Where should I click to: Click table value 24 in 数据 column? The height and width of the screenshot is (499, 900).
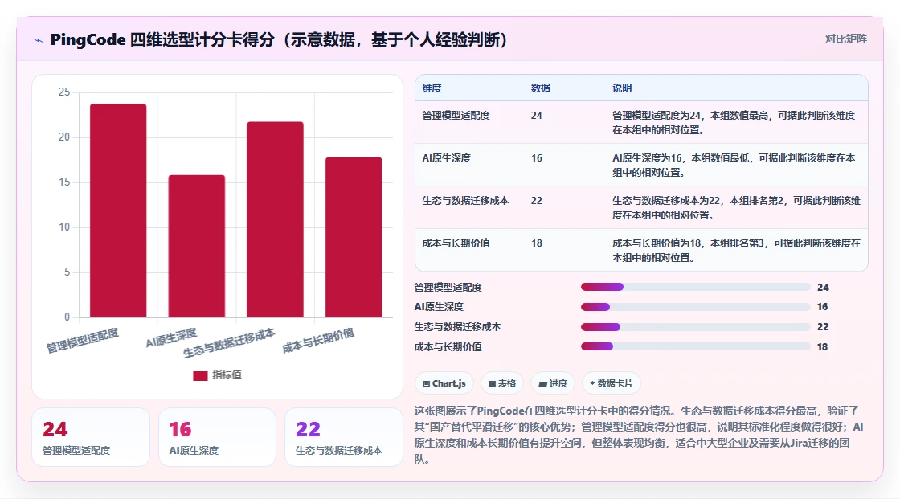pyautogui.click(x=537, y=116)
